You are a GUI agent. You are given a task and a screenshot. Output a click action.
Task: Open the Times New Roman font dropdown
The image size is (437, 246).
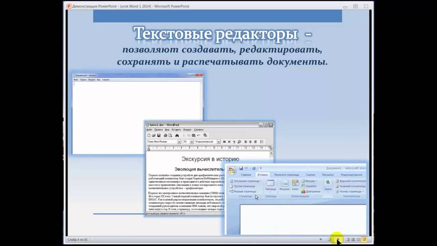tap(179, 142)
